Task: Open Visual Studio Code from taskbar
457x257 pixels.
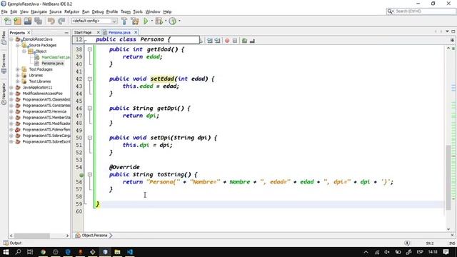Action: point(130,252)
